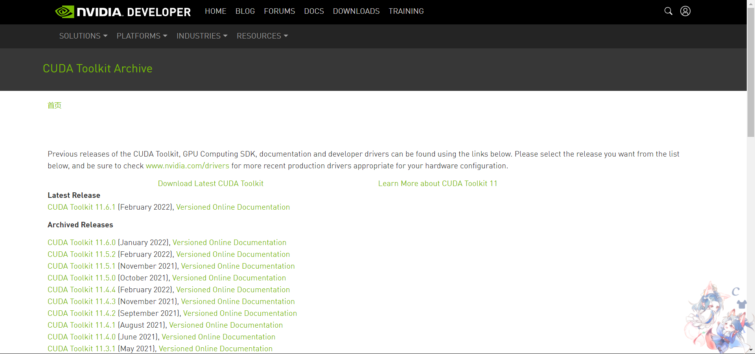This screenshot has width=755, height=354.
Task: Open the www.nvidia.com/drivers link
Action: point(188,166)
